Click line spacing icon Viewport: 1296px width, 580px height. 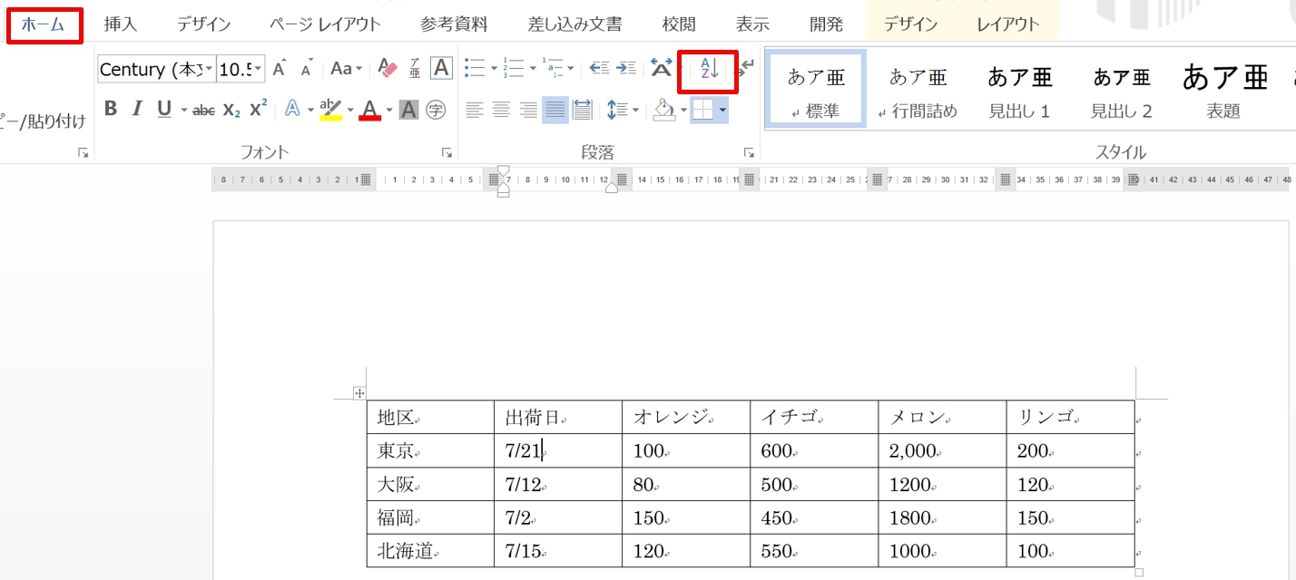click(x=617, y=110)
